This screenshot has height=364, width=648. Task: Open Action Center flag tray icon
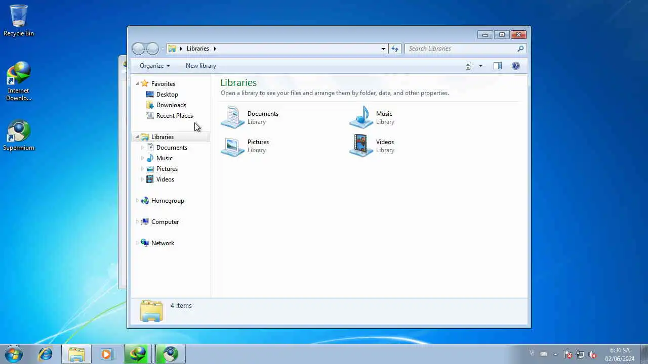point(568,354)
